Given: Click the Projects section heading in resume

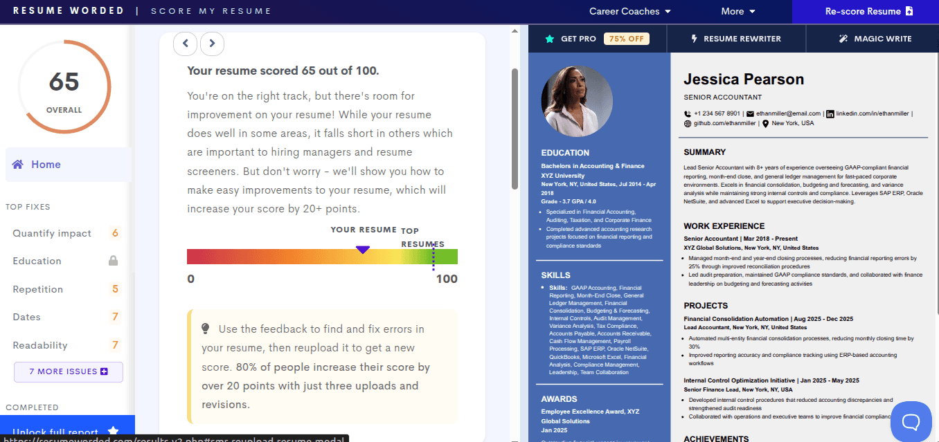Looking at the screenshot, I should point(706,306).
